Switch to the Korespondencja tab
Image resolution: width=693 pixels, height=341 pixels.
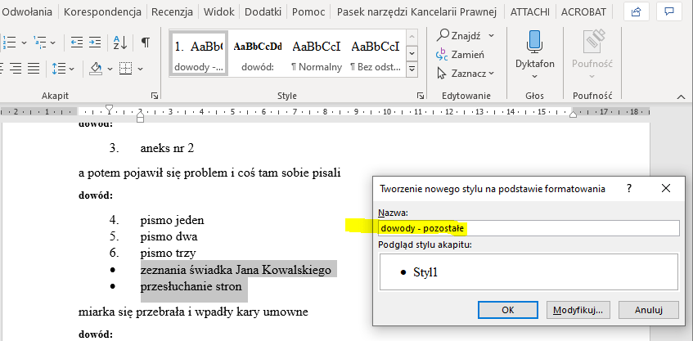(x=105, y=12)
